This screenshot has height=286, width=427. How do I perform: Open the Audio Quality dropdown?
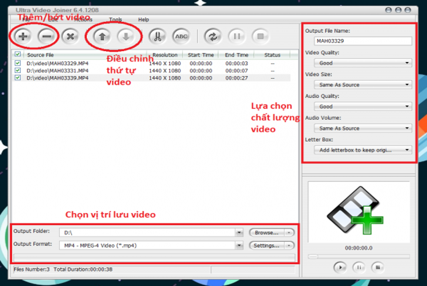pos(363,106)
